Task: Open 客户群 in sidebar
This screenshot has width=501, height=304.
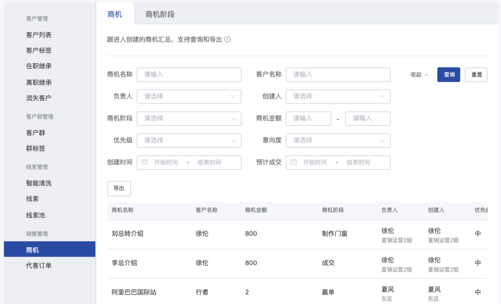Action: pos(36,133)
